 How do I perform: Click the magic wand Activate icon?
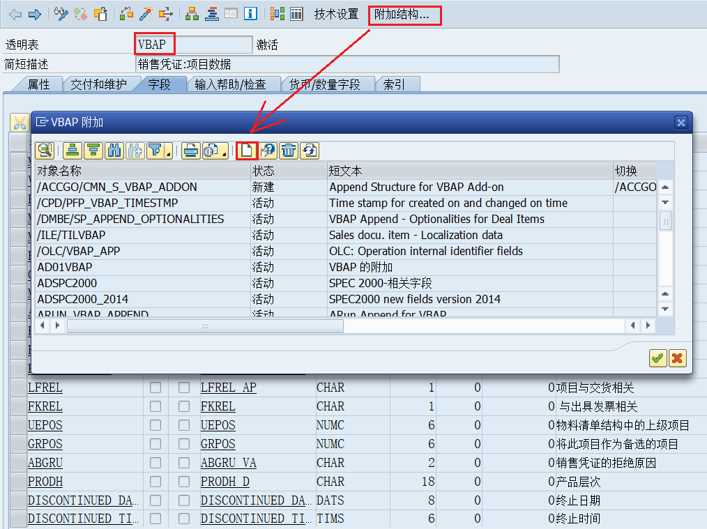click(x=146, y=14)
